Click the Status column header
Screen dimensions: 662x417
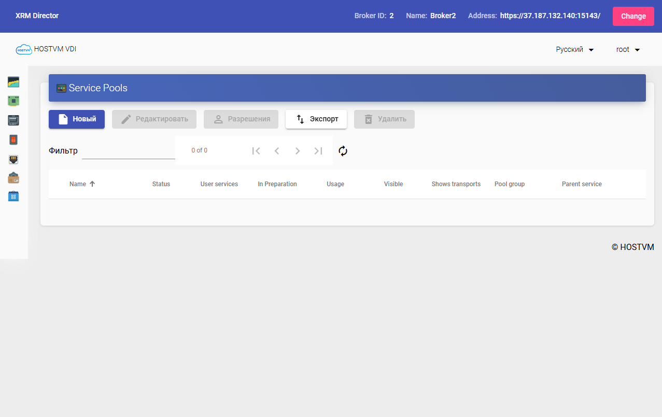(161, 184)
